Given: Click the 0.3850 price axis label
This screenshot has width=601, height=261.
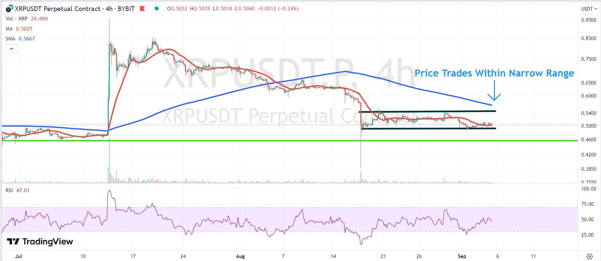Looking at the screenshot, I should tap(589, 169).
